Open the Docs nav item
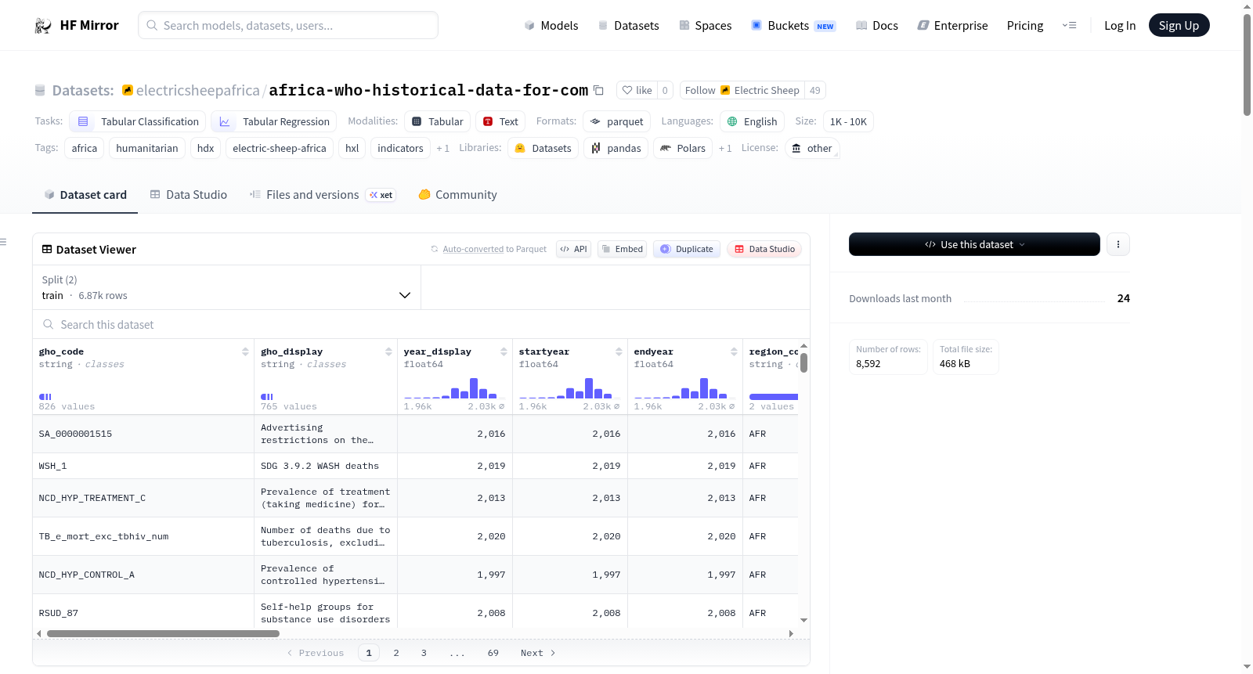The width and height of the screenshot is (1253, 674). click(876, 25)
